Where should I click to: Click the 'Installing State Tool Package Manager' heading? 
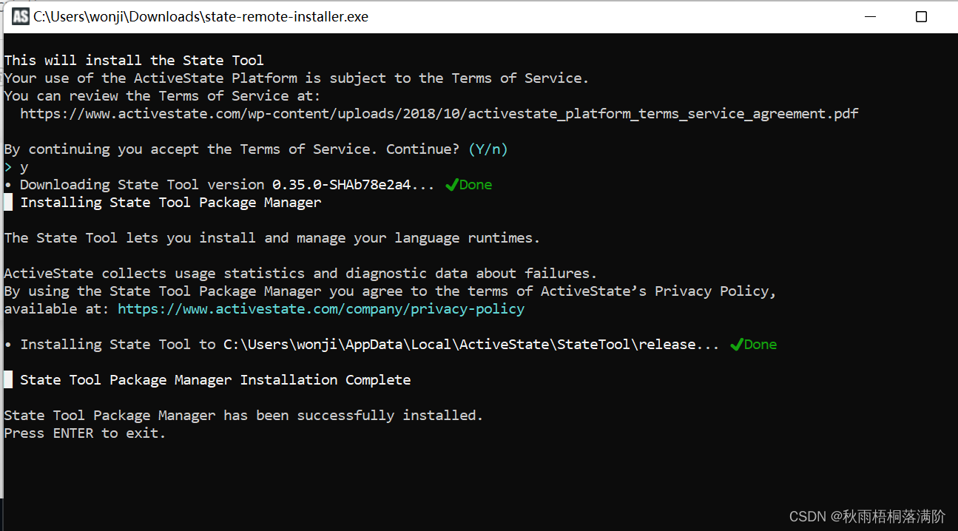coord(171,203)
